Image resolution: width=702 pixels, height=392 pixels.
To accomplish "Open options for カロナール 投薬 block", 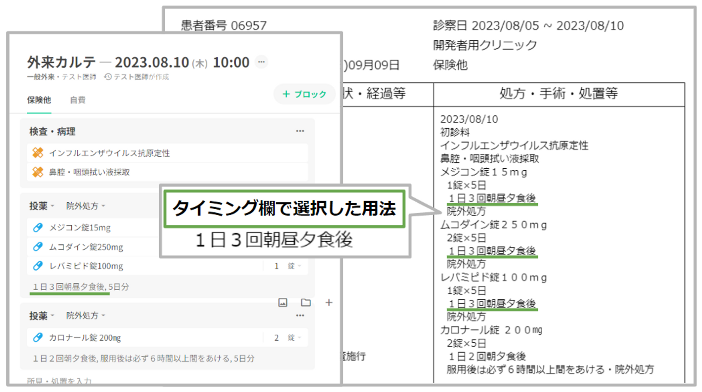I will point(300,316).
